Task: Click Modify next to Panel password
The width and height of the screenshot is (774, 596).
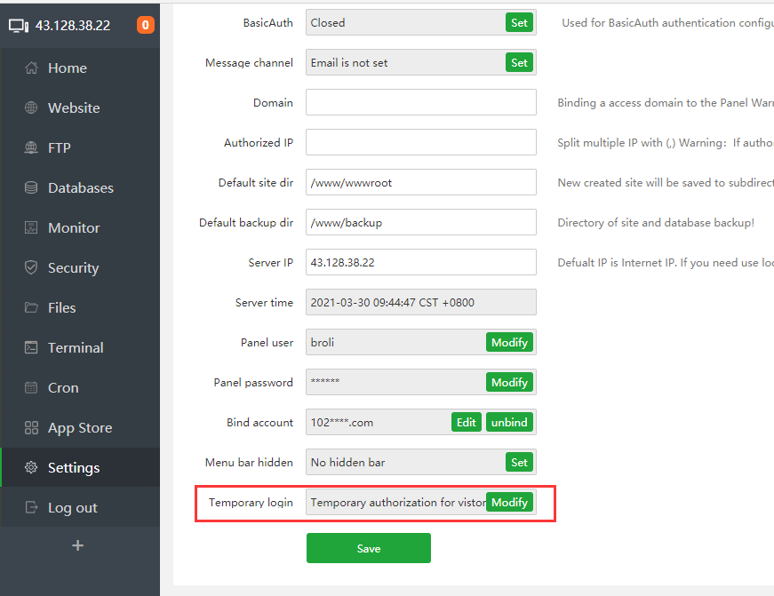Action: point(509,382)
